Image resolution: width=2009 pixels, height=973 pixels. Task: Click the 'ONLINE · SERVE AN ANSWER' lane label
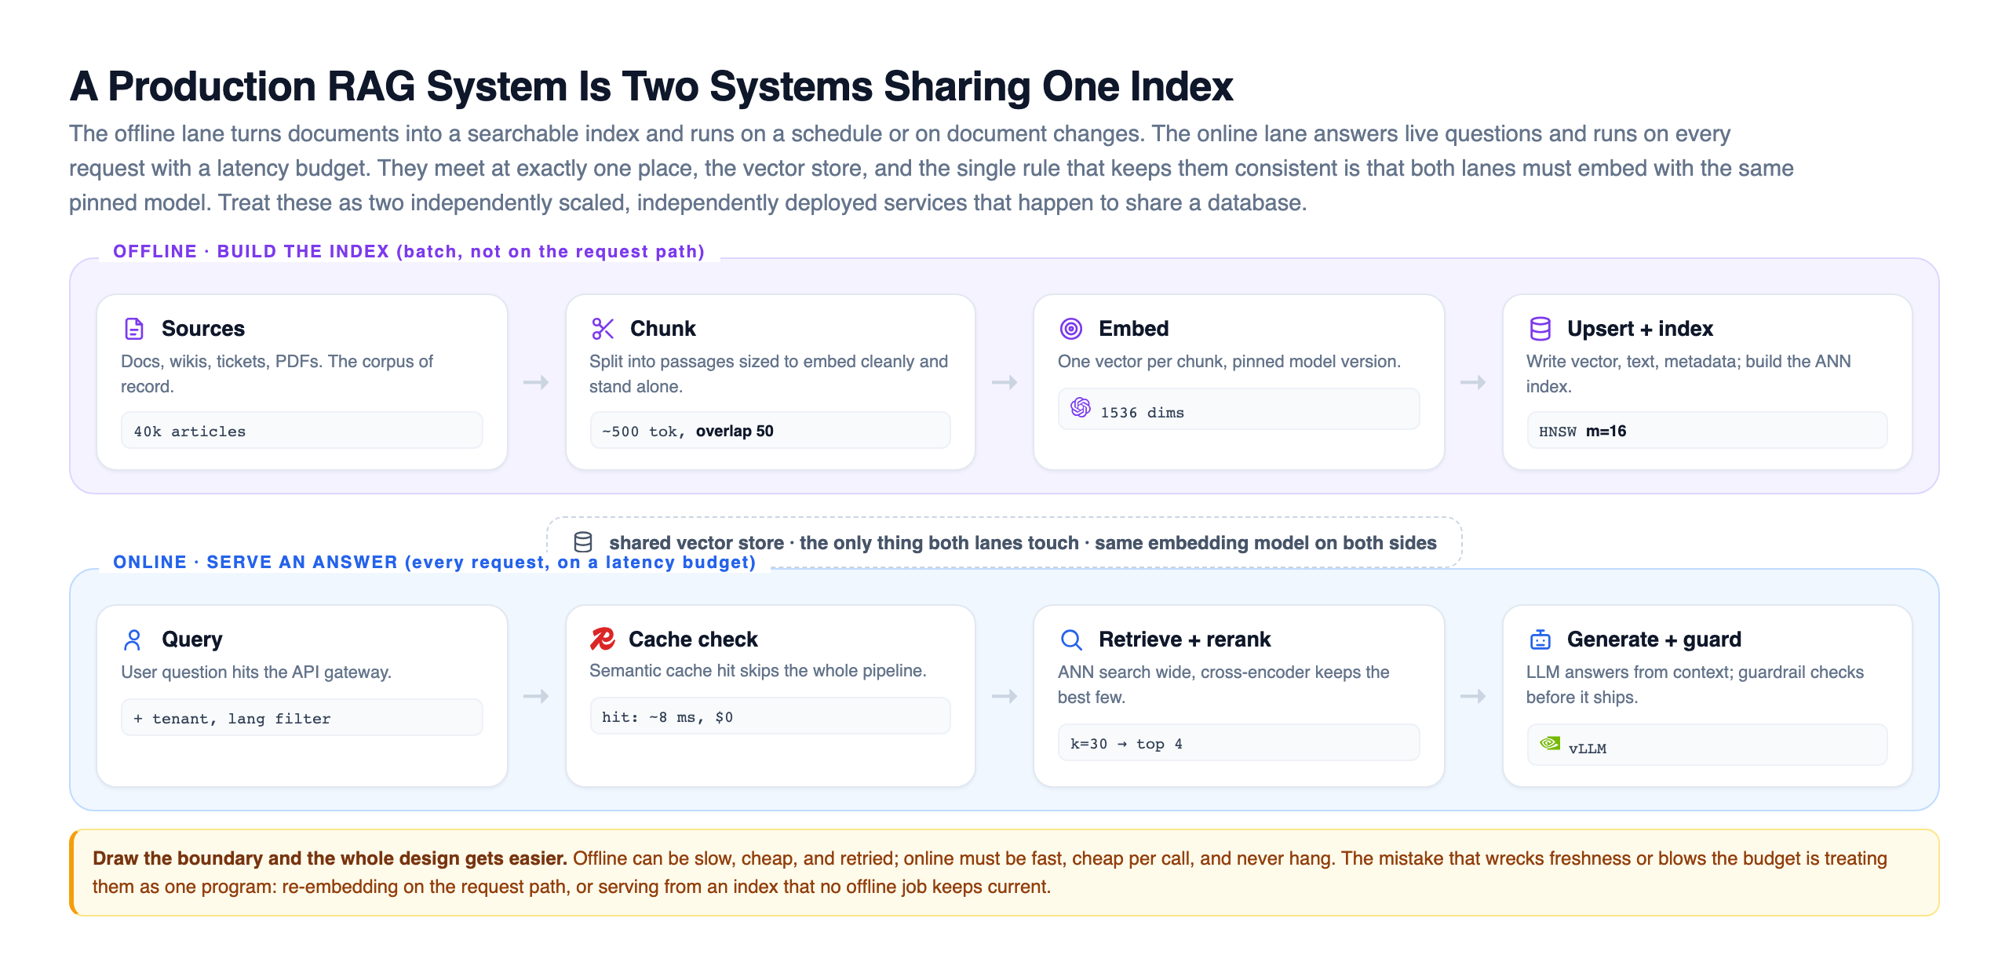pos(434,563)
